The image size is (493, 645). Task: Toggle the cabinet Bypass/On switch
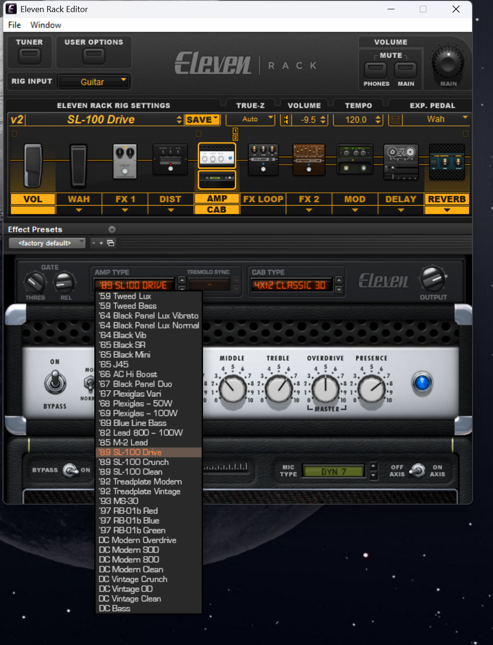71,470
